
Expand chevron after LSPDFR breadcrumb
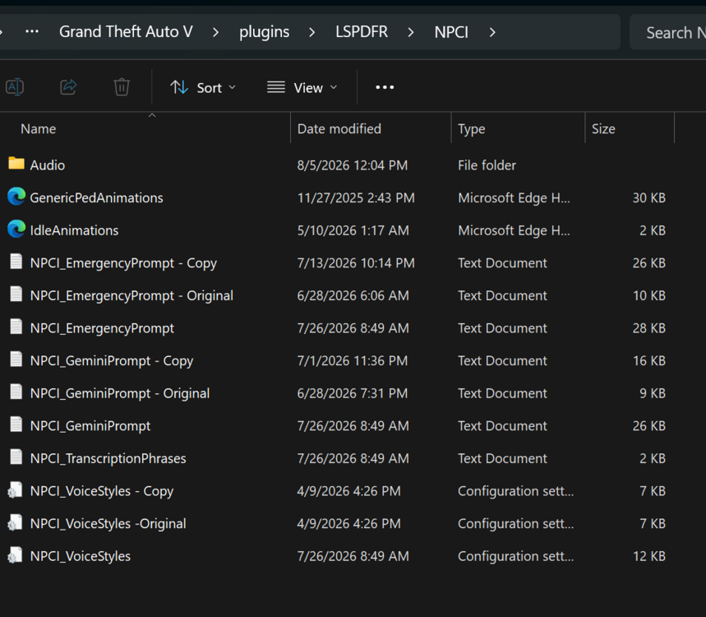(411, 32)
